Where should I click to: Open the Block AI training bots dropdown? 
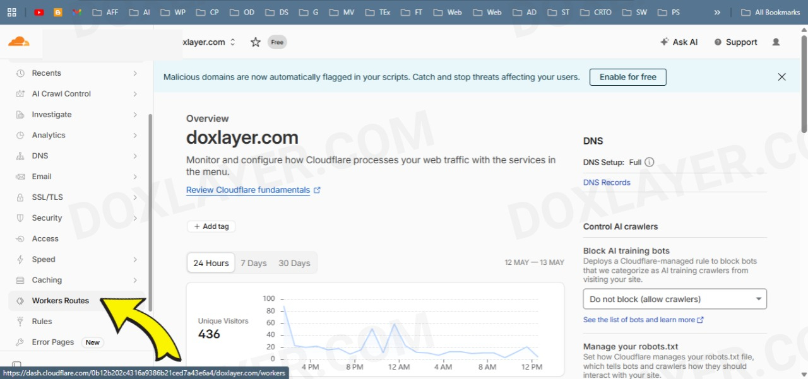[x=675, y=299]
